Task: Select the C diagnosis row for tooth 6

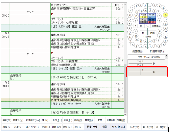Action: [x=147, y=72]
